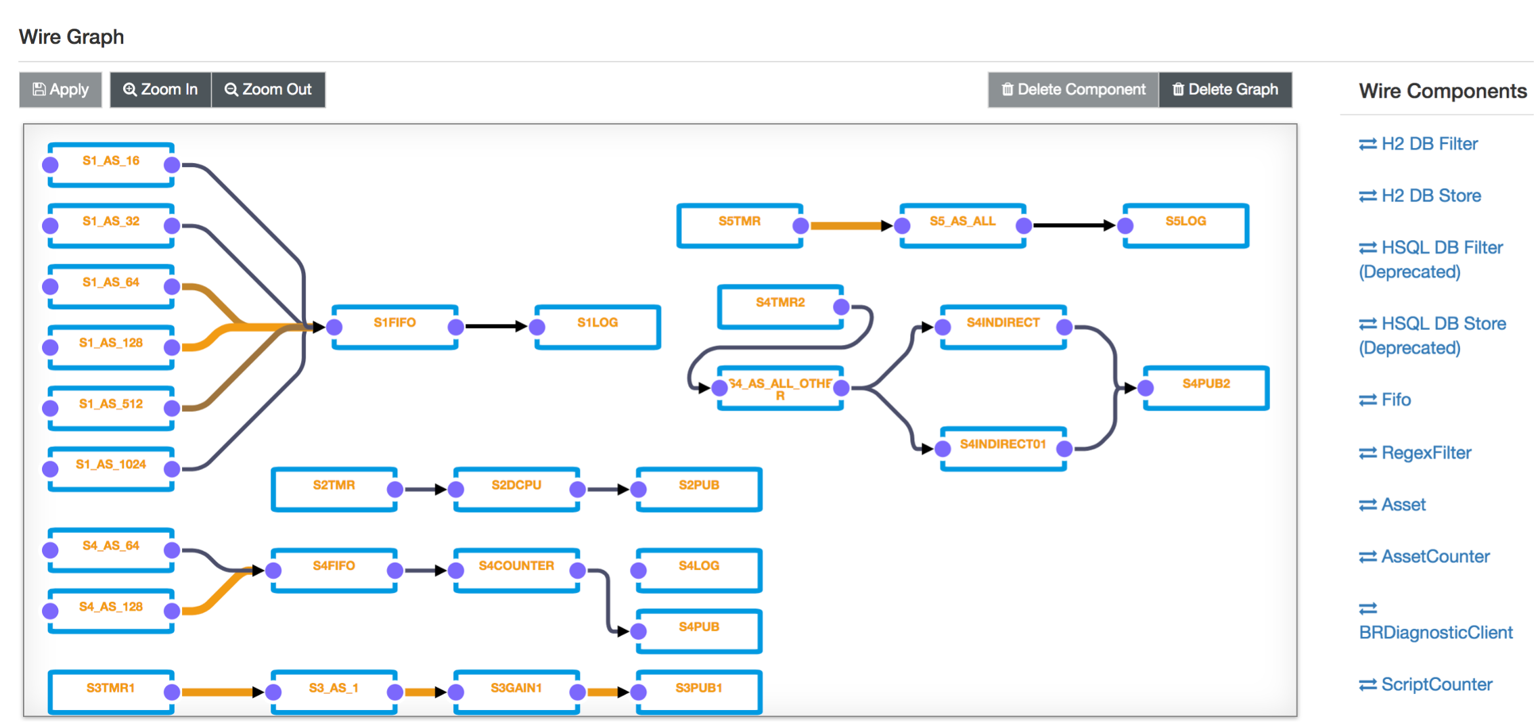
Task: Click the input port of S5LOG
Action: (x=1125, y=226)
